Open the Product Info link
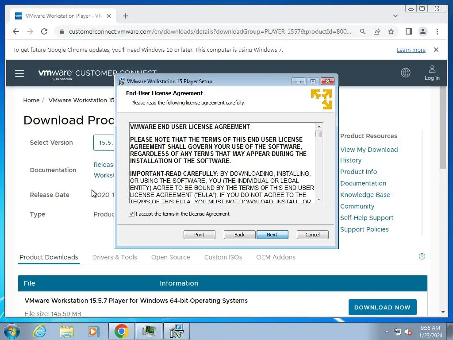Screen dimensions: 453x340 click(x=358, y=172)
